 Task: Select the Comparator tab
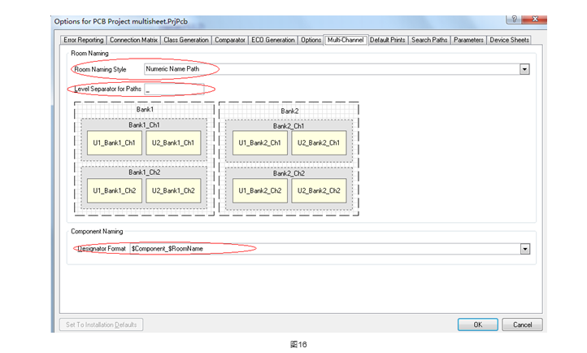[230, 40]
